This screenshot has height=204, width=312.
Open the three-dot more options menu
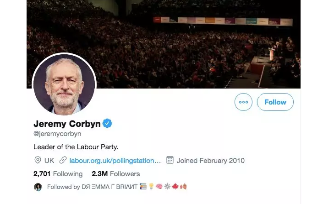pos(243,102)
